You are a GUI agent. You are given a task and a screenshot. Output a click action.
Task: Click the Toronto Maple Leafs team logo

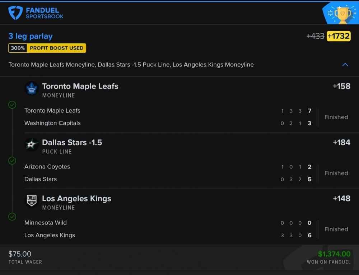click(32, 88)
